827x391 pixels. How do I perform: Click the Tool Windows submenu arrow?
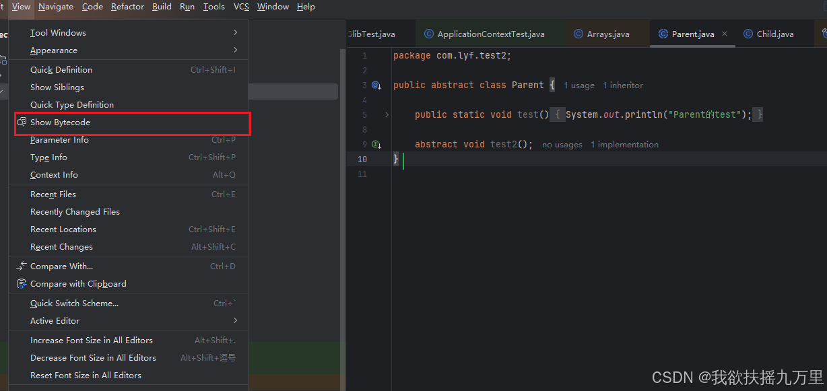[235, 32]
